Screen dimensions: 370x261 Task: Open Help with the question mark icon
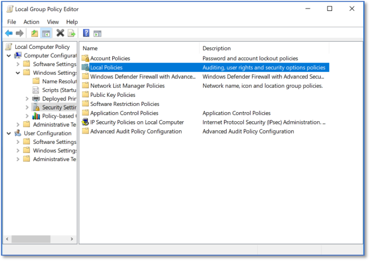[x=86, y=33]
